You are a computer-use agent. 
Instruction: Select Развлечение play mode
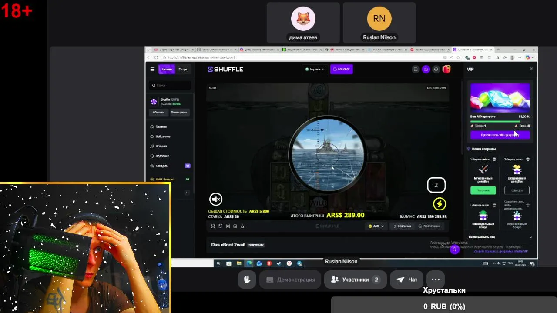point(429,226)
